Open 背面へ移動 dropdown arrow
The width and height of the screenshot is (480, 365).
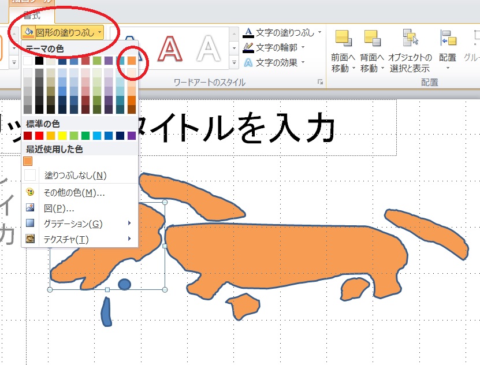382,68
